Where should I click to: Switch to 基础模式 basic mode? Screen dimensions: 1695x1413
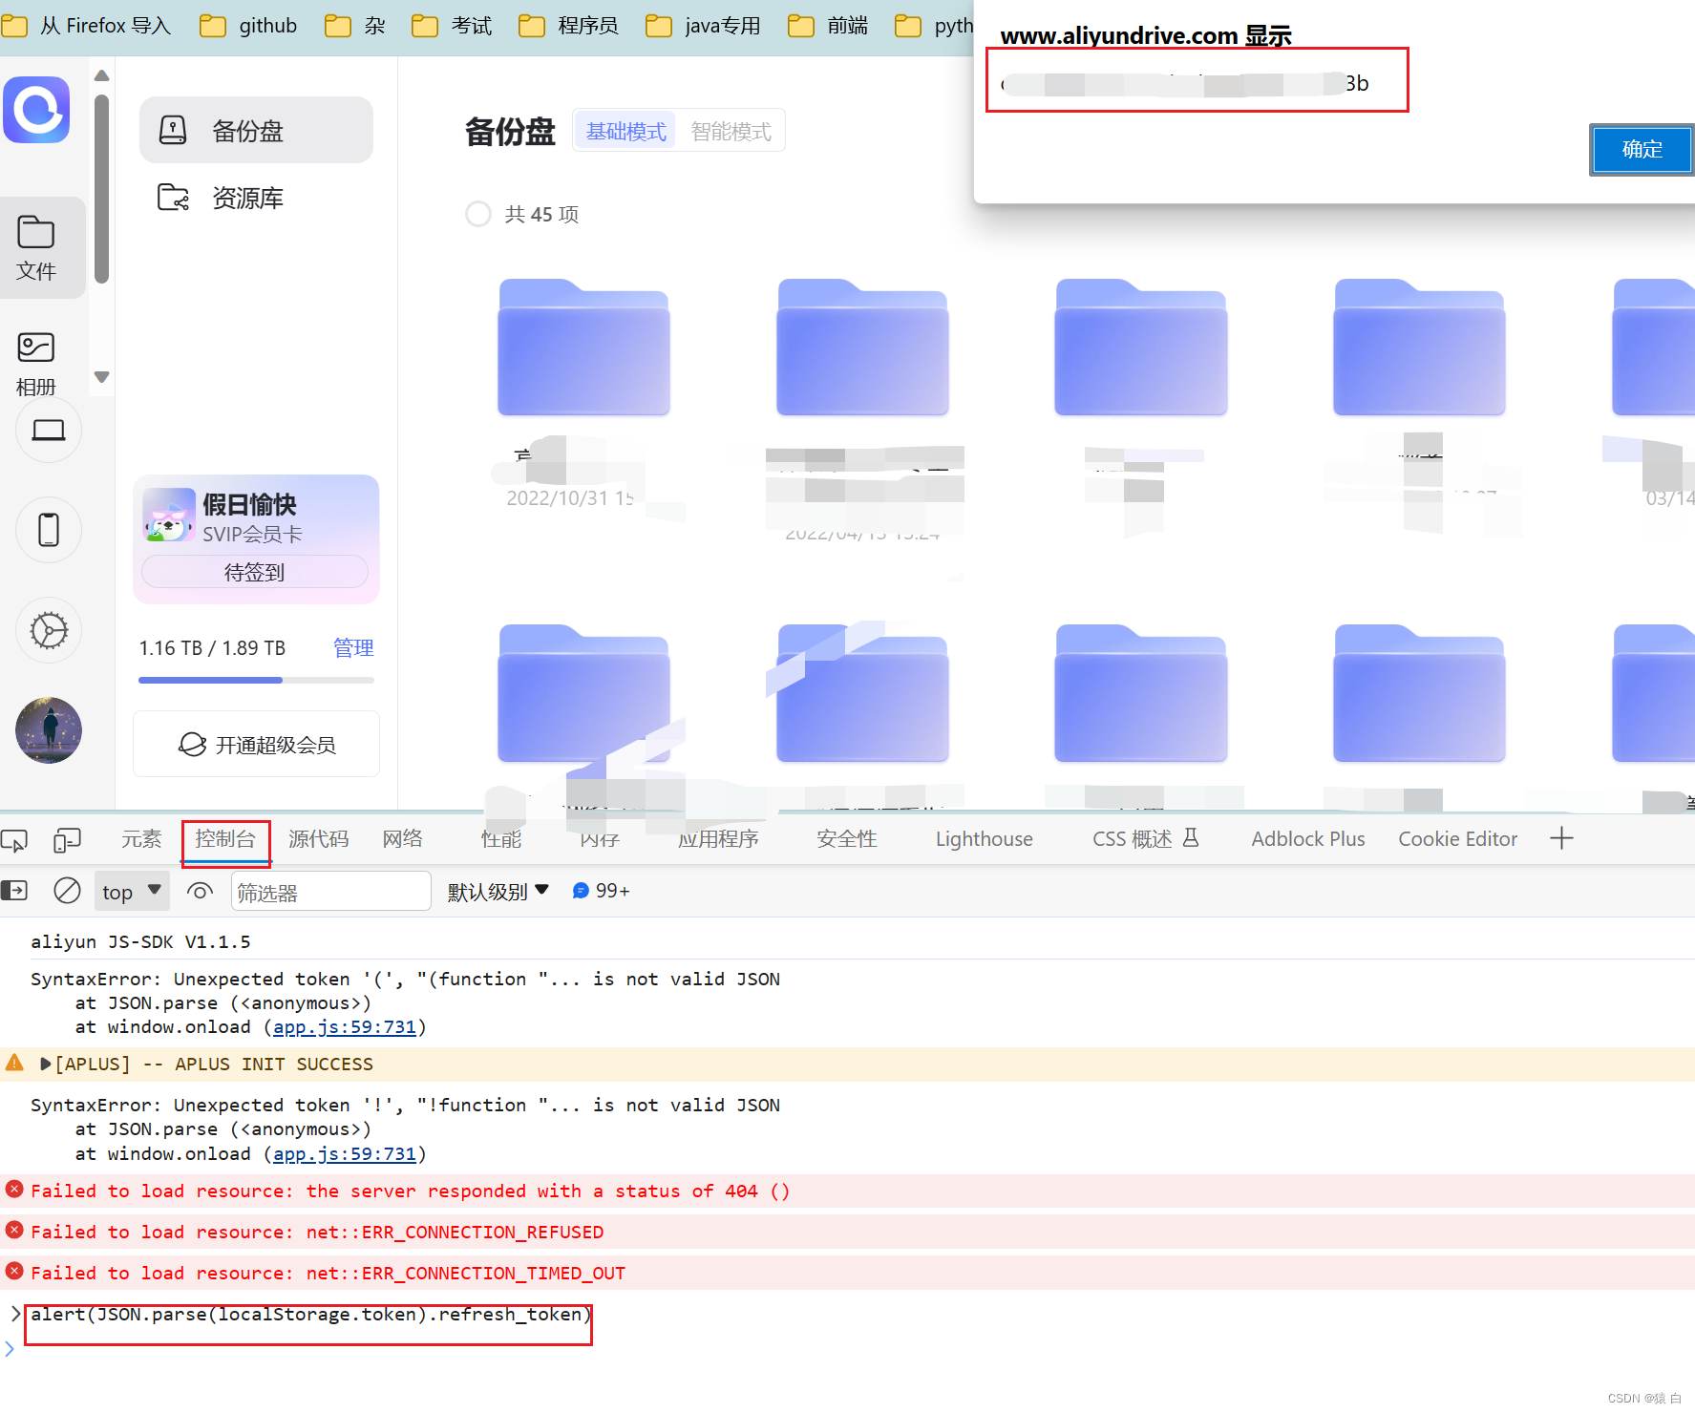pos(625,131)
